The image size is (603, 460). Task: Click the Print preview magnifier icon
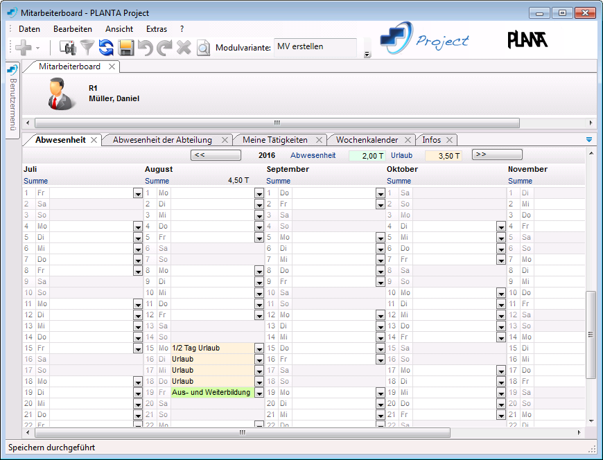coord(204,48)
